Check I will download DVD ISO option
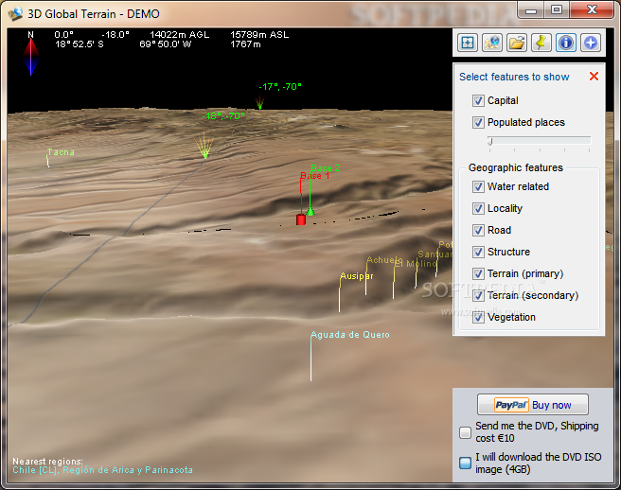Image resolution: width=621 pixels, height=490 pixels. click(x=465, y=464)
